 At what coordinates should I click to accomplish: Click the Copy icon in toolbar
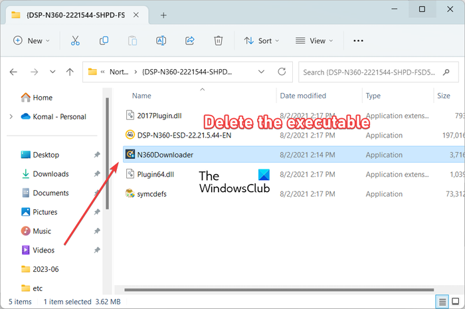pyautogui.click(x=104, y=41)
